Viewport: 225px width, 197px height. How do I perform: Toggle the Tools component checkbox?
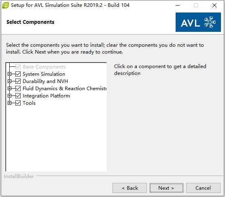coord(18,103)
